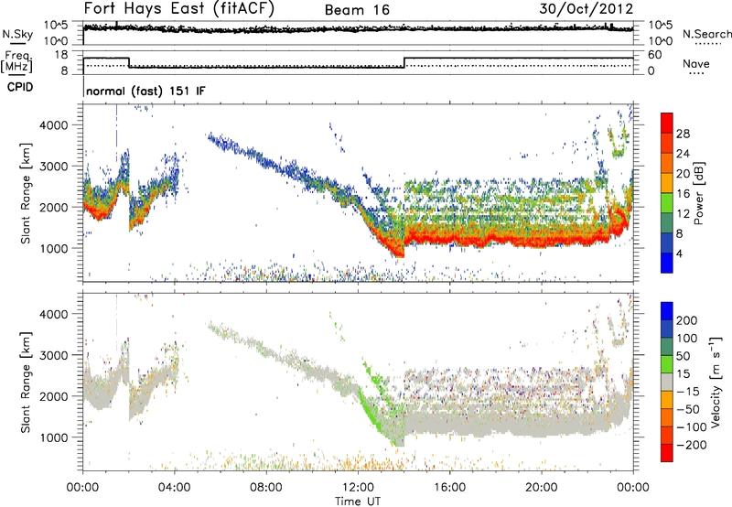The image size is (732, 507).
Task: Click the '04:00' time axis label
Action: pos(174,488)
